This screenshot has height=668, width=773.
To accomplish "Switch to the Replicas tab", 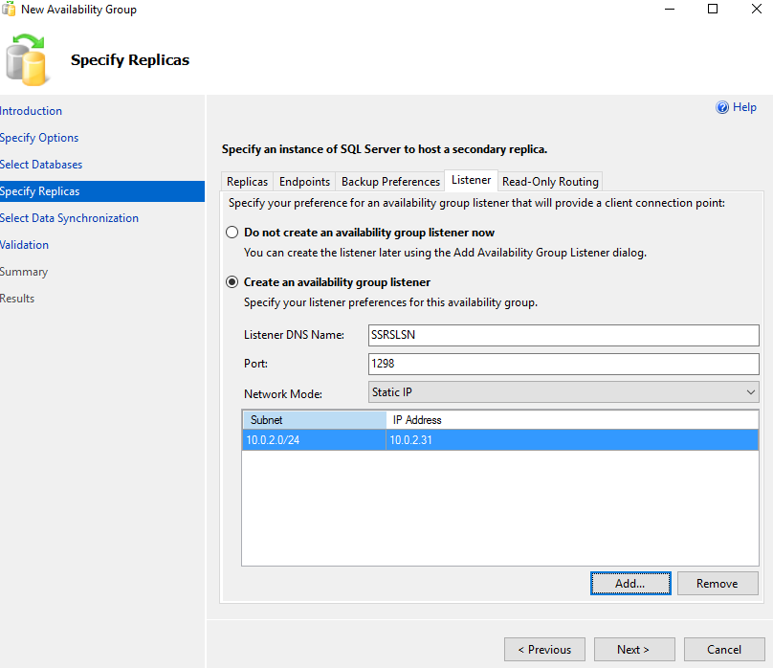I will (247, 182).
